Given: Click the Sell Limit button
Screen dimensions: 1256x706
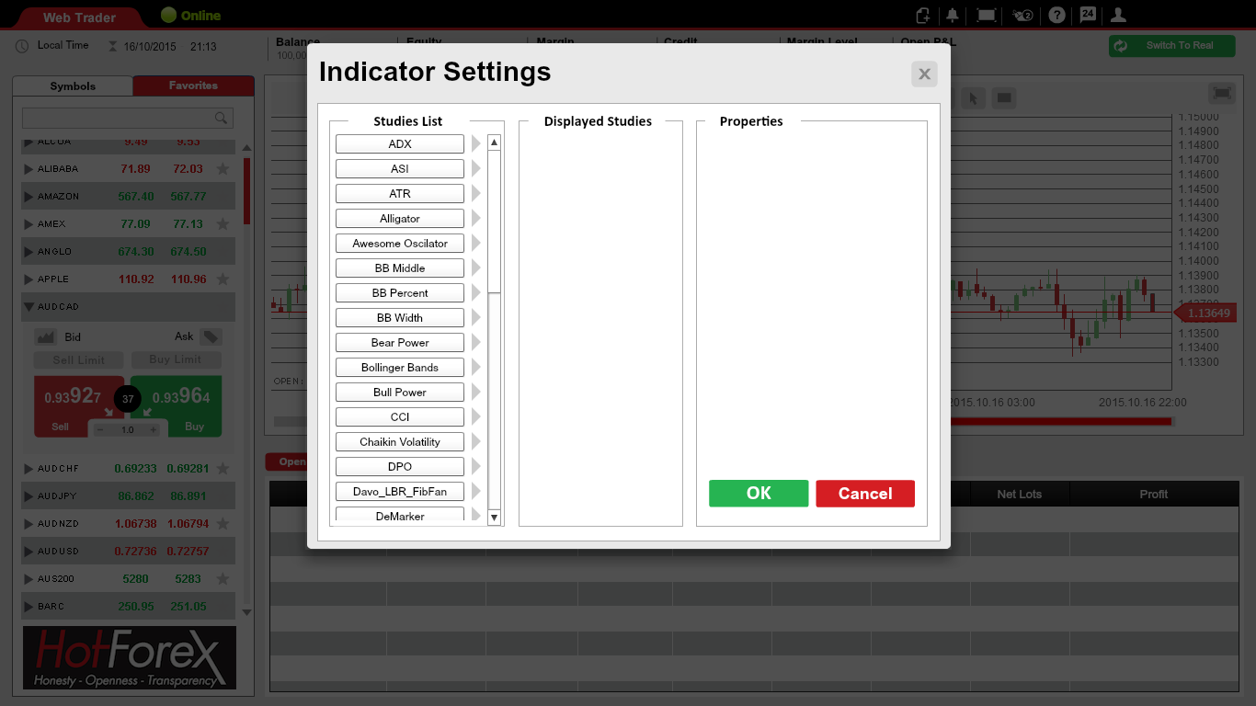Looking at the screenshot, I should point(78,359).
